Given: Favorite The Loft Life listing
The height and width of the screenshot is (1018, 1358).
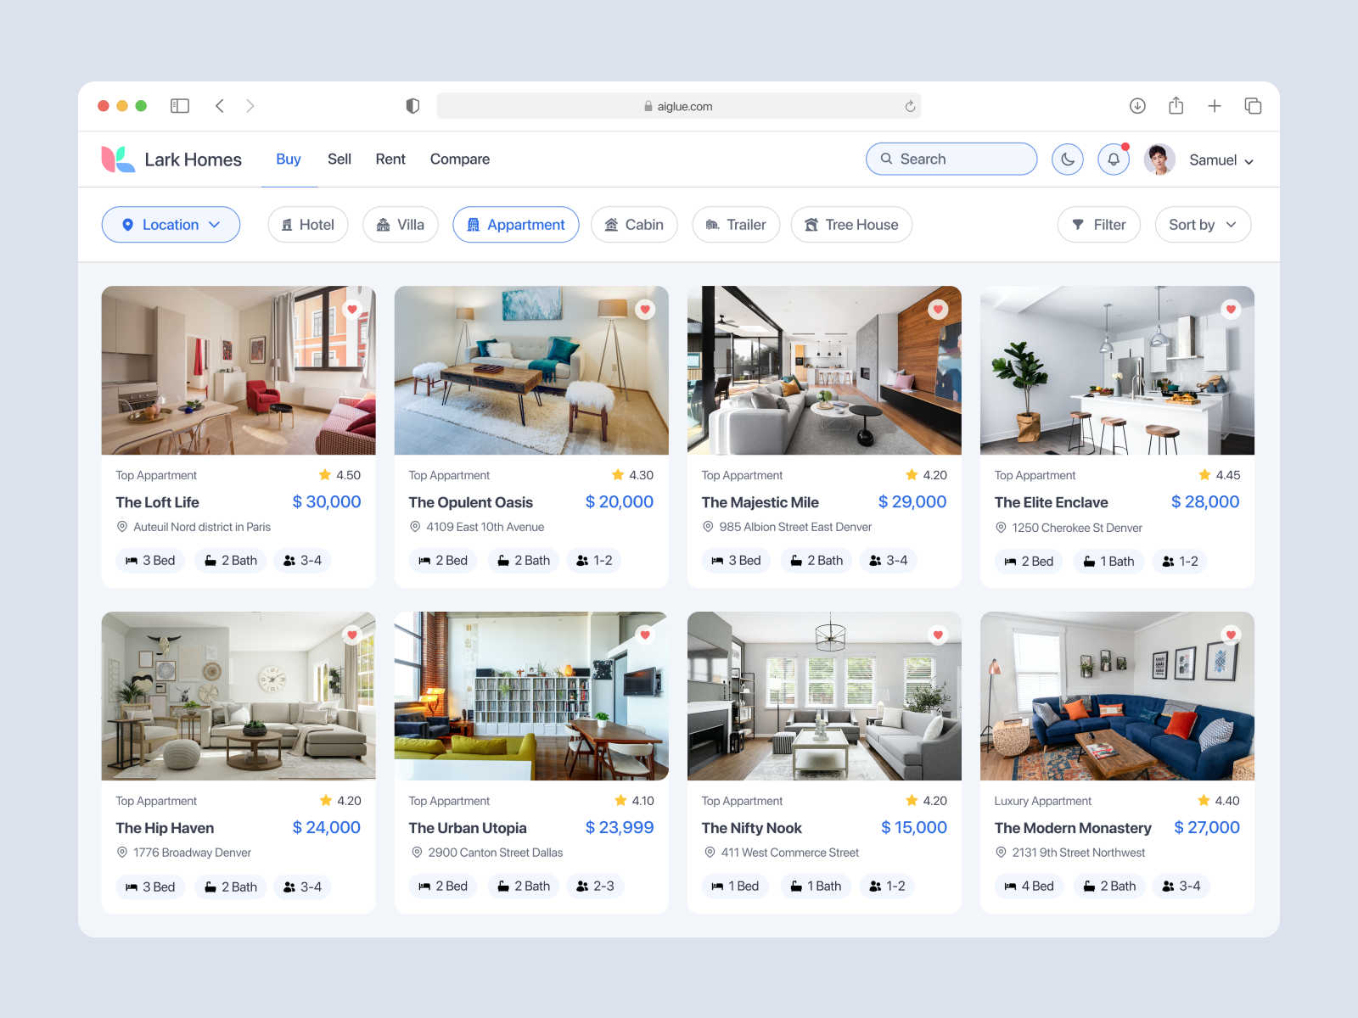Looking at the screenshot, I should (x=352, y=310).
